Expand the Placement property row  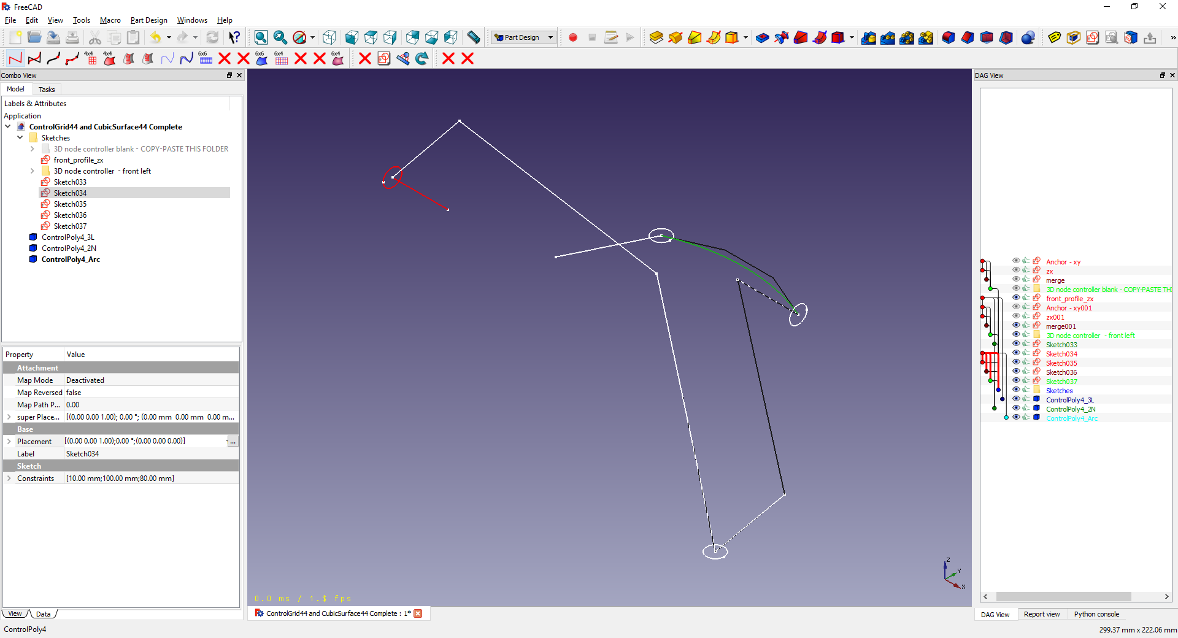9,441
